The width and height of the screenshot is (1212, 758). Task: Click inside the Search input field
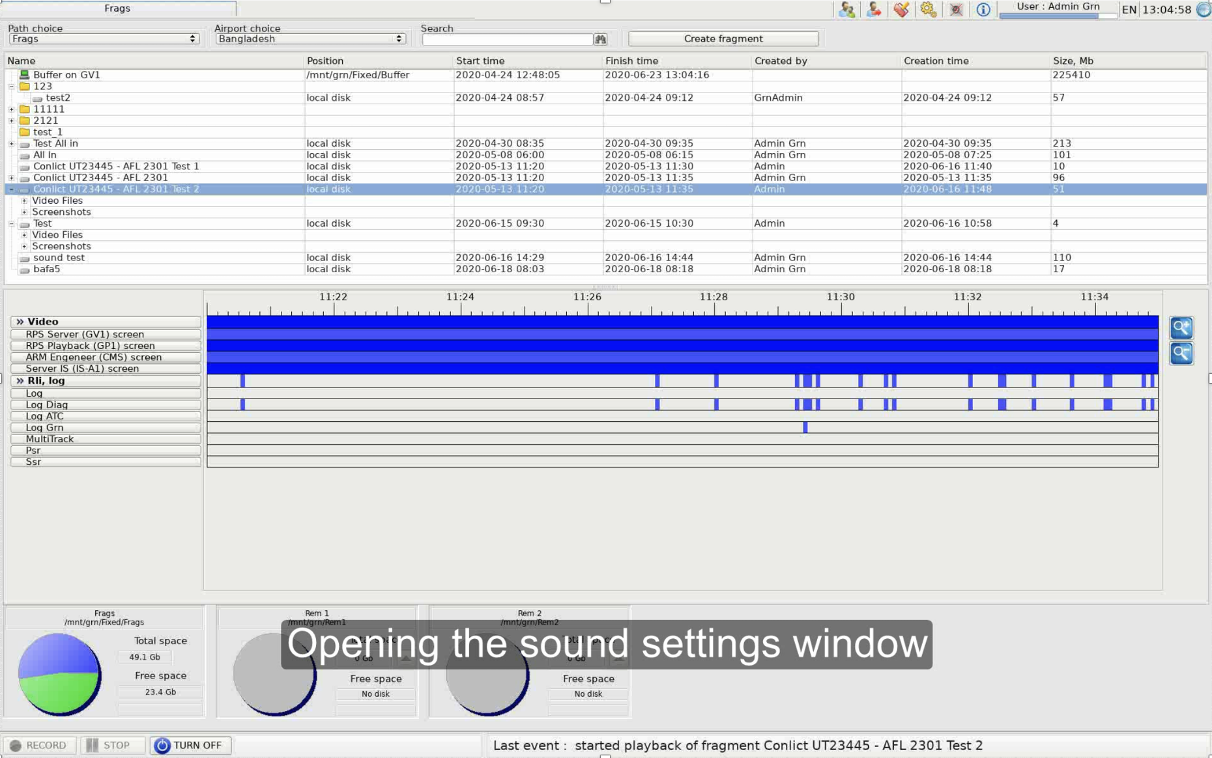pyautogui.click(x=507, y=40)
